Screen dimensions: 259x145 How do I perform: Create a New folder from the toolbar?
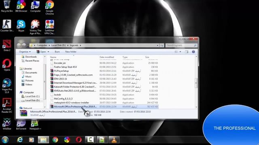point(71,52)
